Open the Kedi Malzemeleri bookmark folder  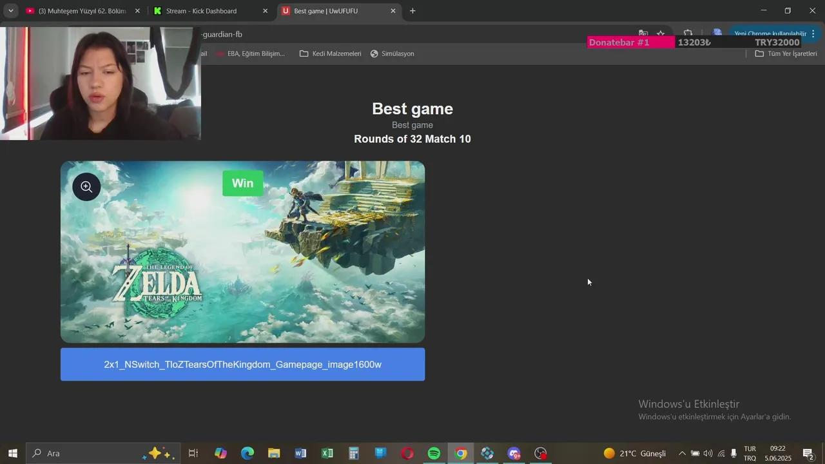point(330,53)
